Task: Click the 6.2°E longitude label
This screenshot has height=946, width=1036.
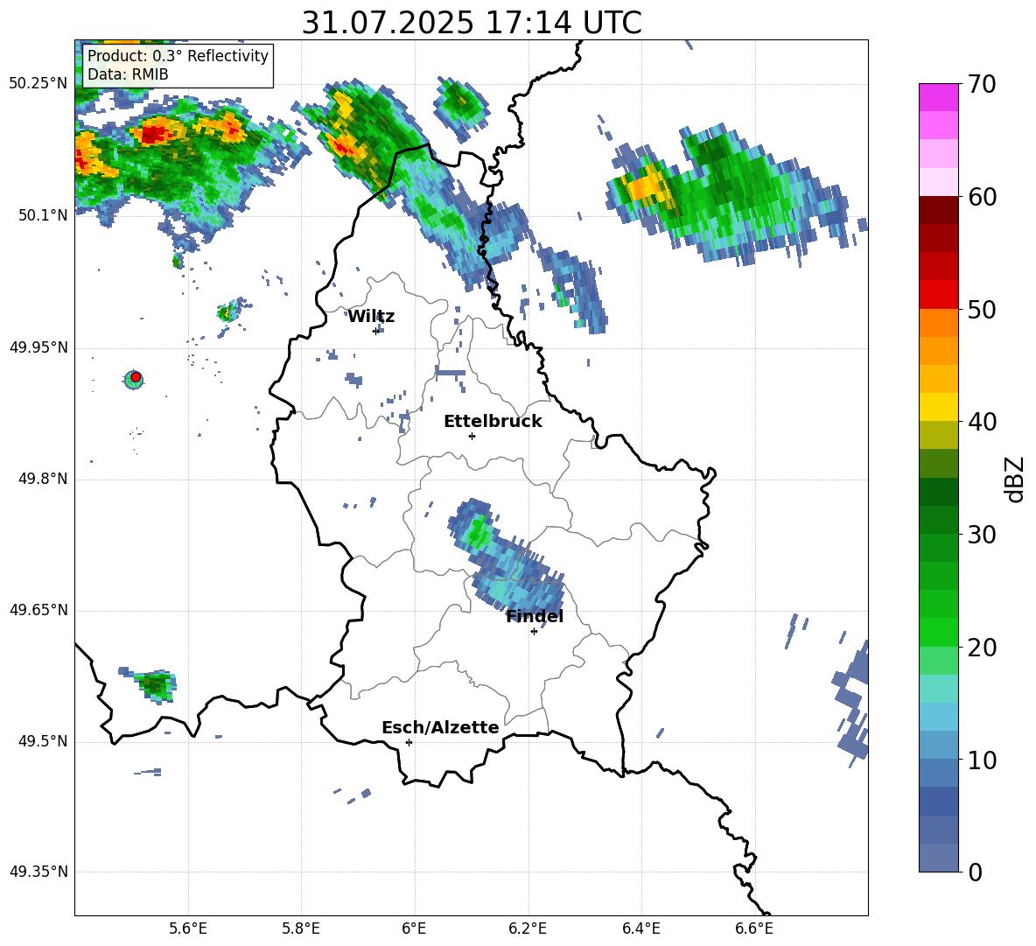Action: click(x=528, y=928)
